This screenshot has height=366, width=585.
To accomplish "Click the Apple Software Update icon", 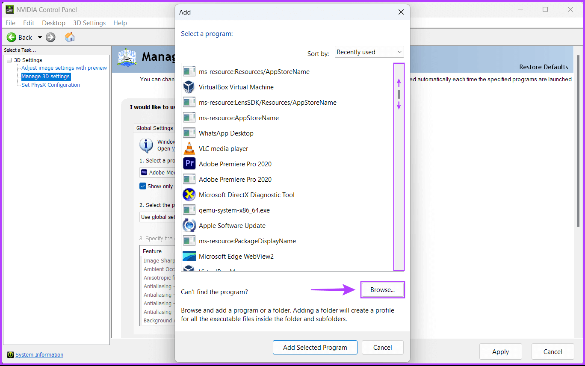I will pos(189,225).
